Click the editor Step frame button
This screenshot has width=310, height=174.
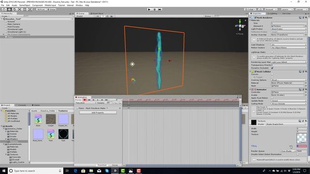(160, 10)
